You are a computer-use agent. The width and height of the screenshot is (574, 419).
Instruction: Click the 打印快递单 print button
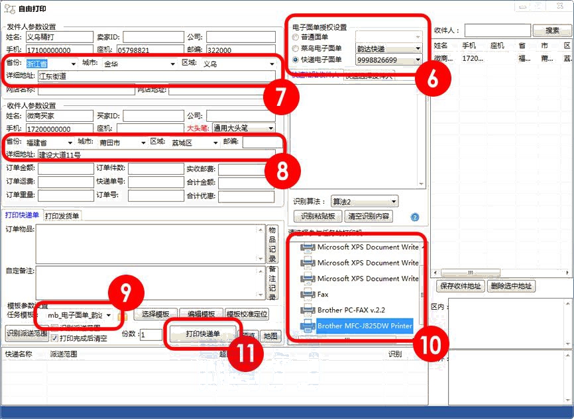202,334
